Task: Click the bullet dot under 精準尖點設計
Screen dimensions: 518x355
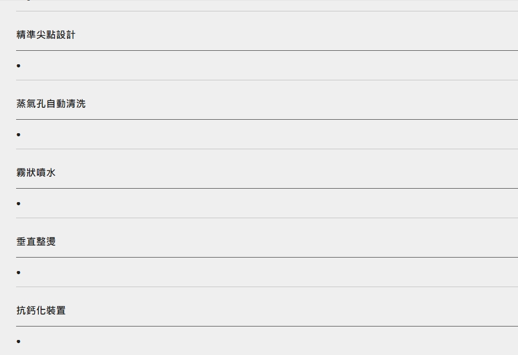Action: click(x=19, y=66)
